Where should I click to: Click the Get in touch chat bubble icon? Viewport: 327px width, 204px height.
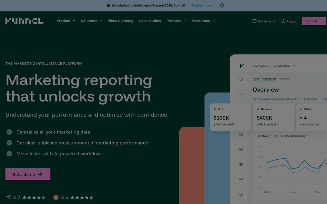(254, 21)
